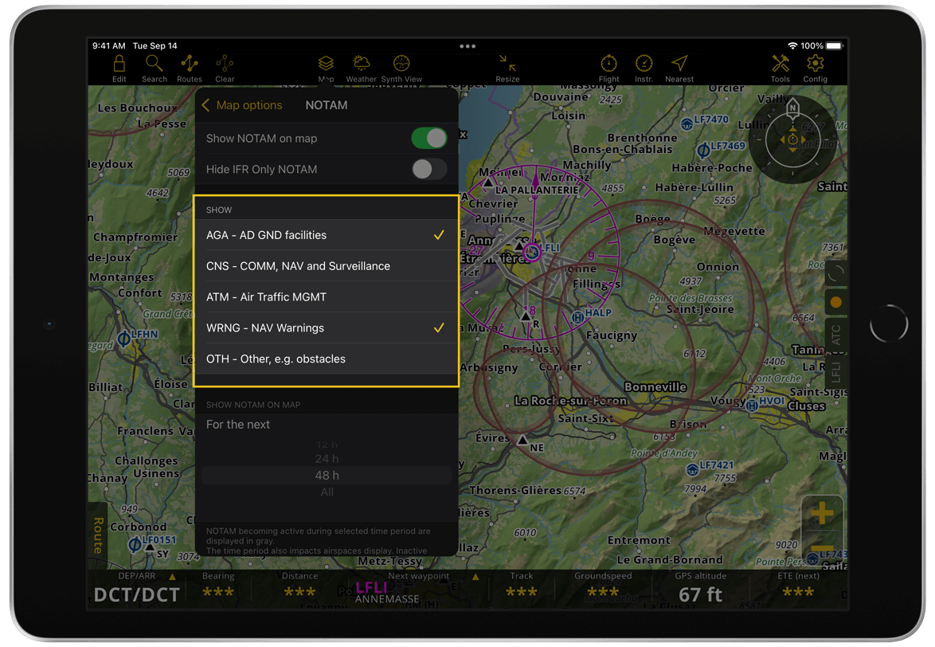Open the Config menu

(815, 68)
